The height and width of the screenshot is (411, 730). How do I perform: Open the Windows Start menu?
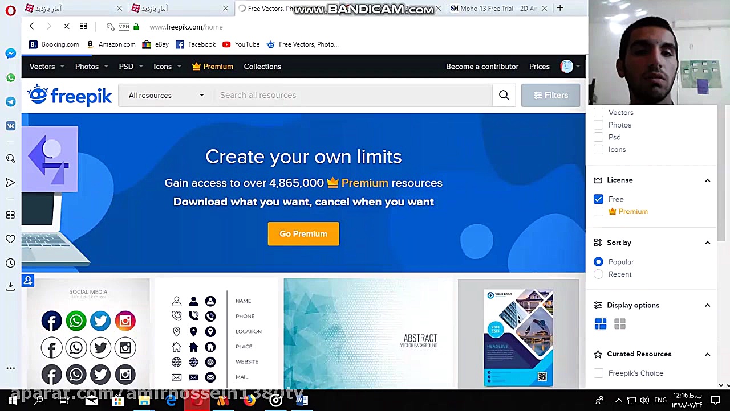[x=13, y=400]
